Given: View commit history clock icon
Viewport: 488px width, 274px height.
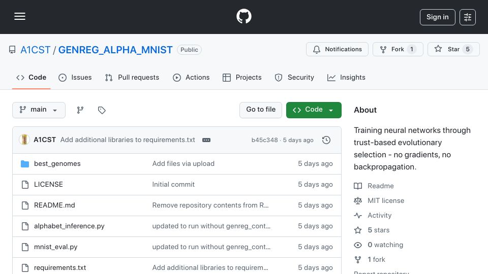Looking at the screenshot, I should coord(326,140).
